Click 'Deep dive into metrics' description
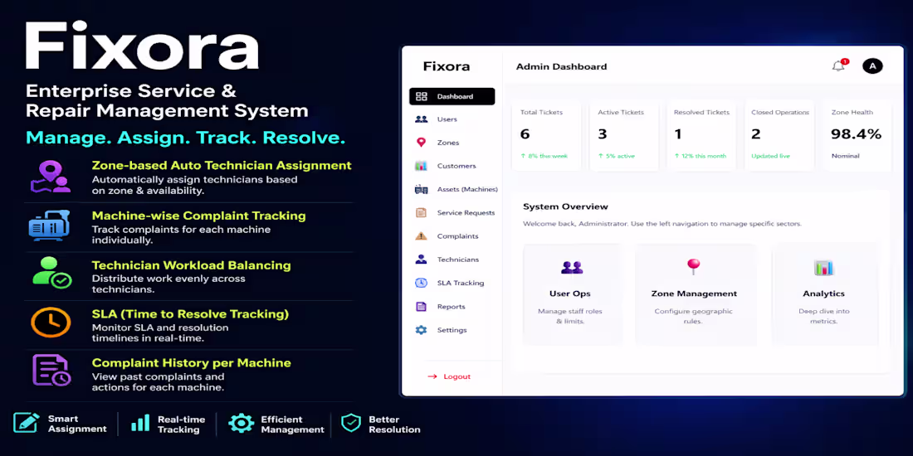Viewport: 913px width, 456px height. (x=823, y=316)
